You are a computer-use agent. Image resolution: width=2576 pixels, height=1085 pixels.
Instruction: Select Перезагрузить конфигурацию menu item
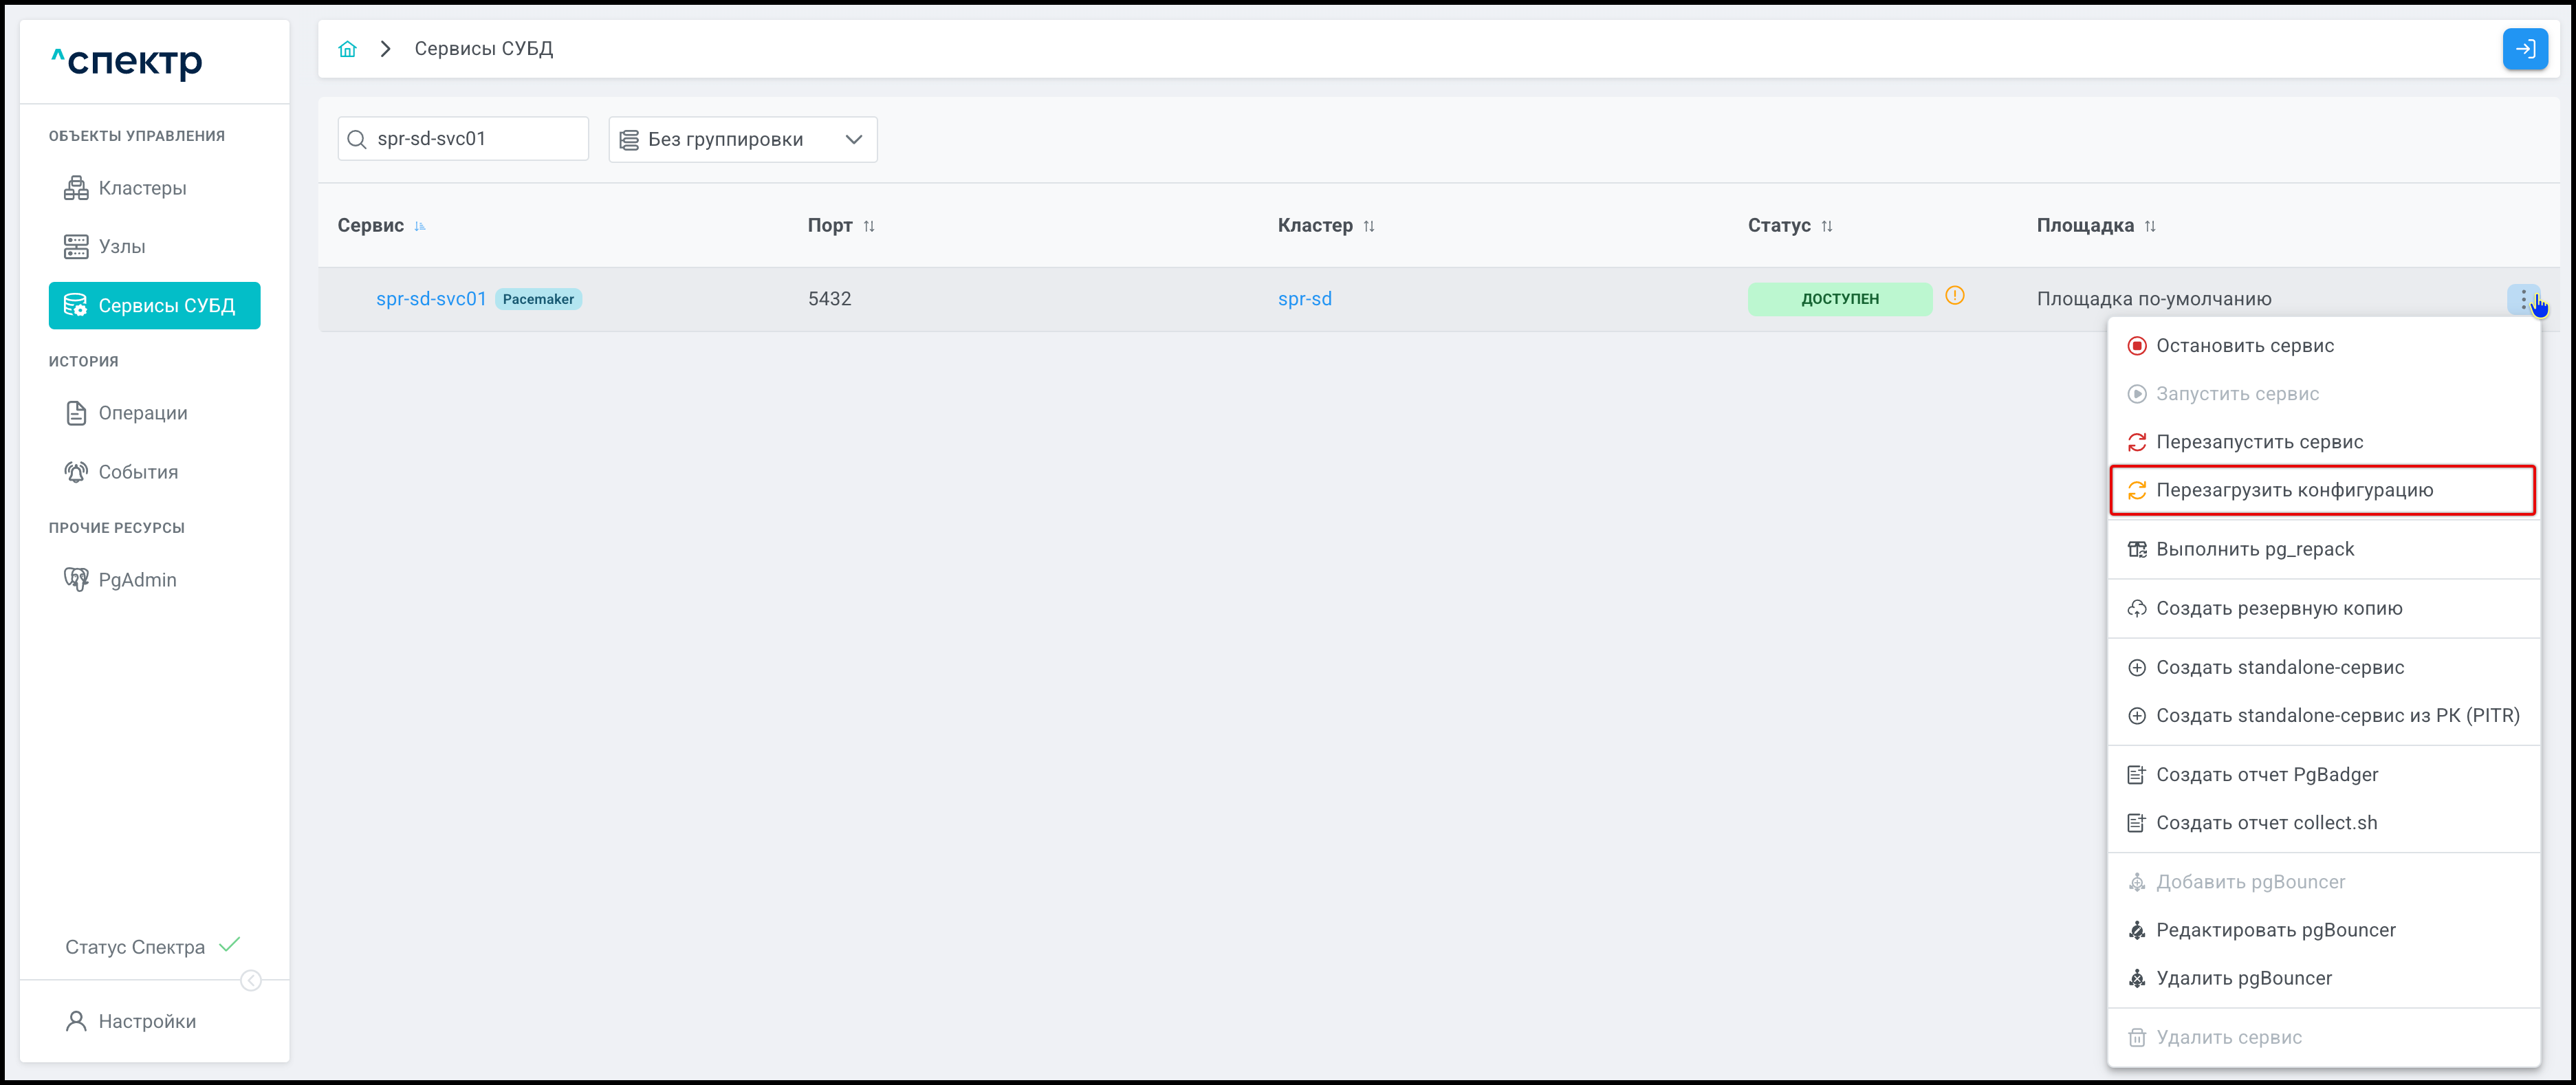click(2294, 490)
